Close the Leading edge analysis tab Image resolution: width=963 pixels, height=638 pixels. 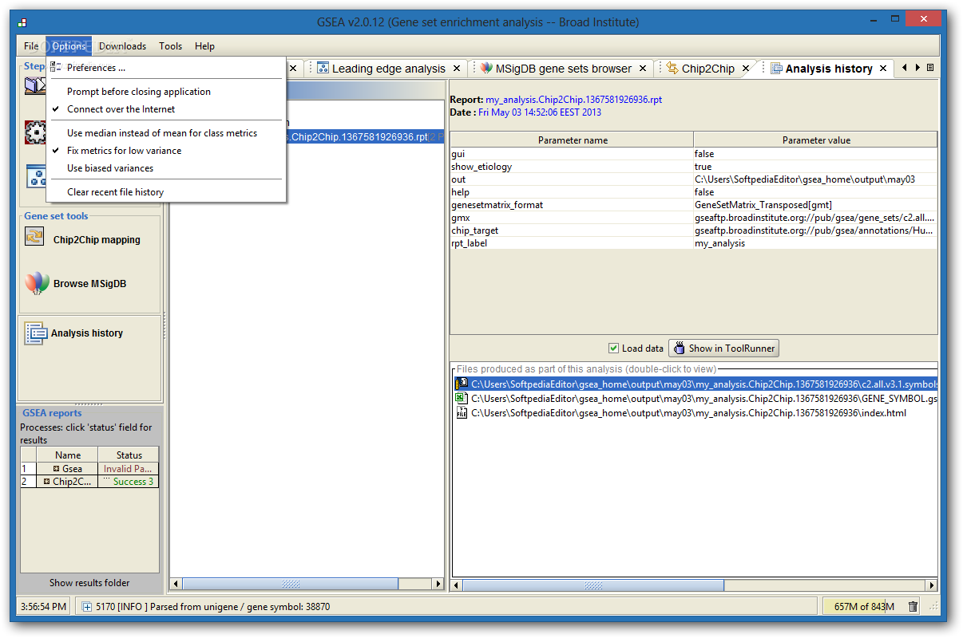click(457, 69)
